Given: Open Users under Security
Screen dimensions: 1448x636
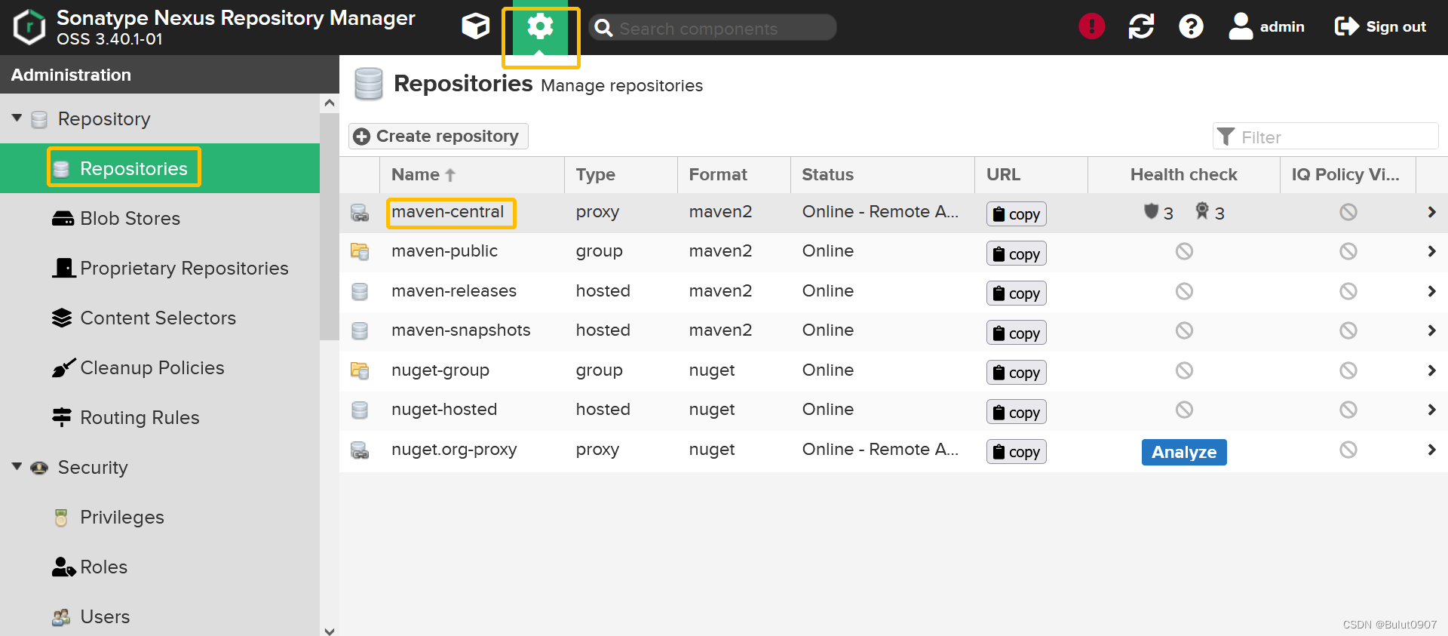Looking at the screenshot, I should point(160,616).
